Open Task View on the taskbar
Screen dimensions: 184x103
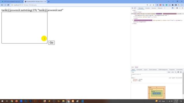(7, 101)
